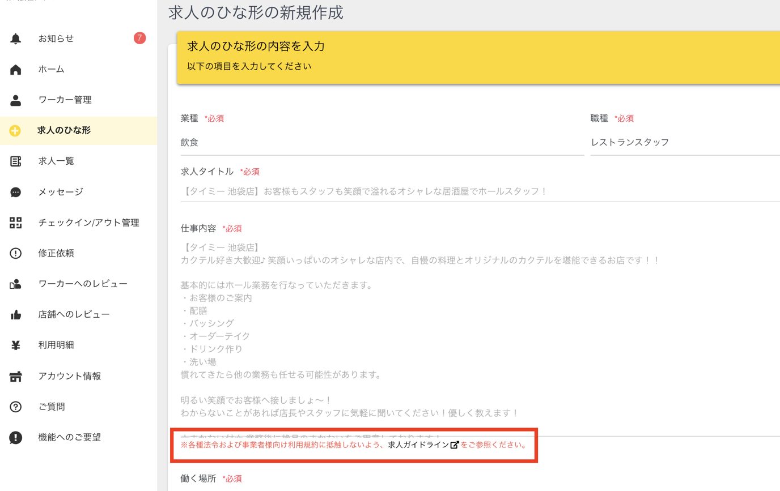The height and width of the screenshot is (491, 780).
Task: Click the 求人タイトル input field
Action: point(480,191)
